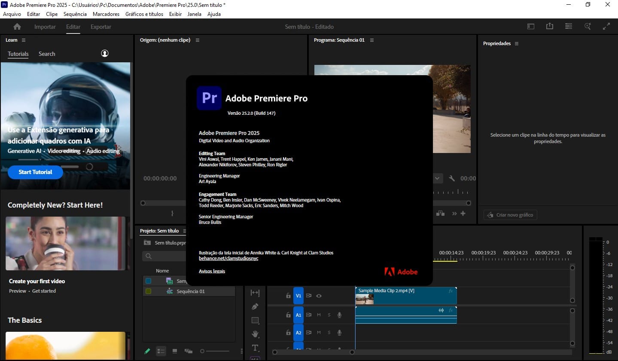Switch to the Exportar tab
618x361 pixels.
point(100,26)
